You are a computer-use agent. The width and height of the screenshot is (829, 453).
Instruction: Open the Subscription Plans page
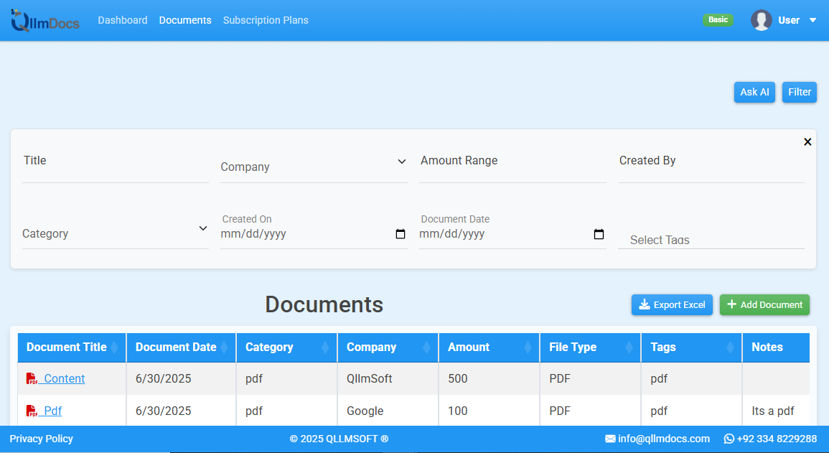pyautogui.click(x=266, y=20)
